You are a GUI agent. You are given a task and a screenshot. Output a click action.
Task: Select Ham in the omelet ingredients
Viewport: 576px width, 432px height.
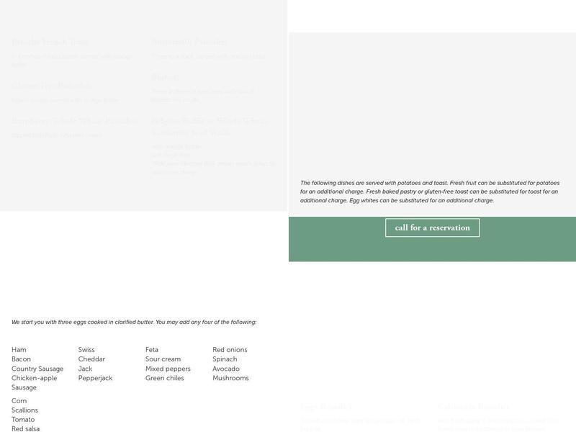pyautogui.click(x=19, y=350)
